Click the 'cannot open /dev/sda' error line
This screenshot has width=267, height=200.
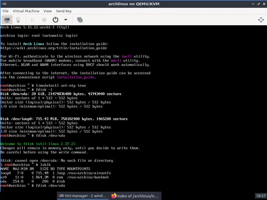coord(57,160)
